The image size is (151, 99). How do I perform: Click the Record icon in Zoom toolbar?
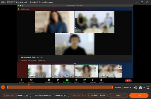(76, 80)
